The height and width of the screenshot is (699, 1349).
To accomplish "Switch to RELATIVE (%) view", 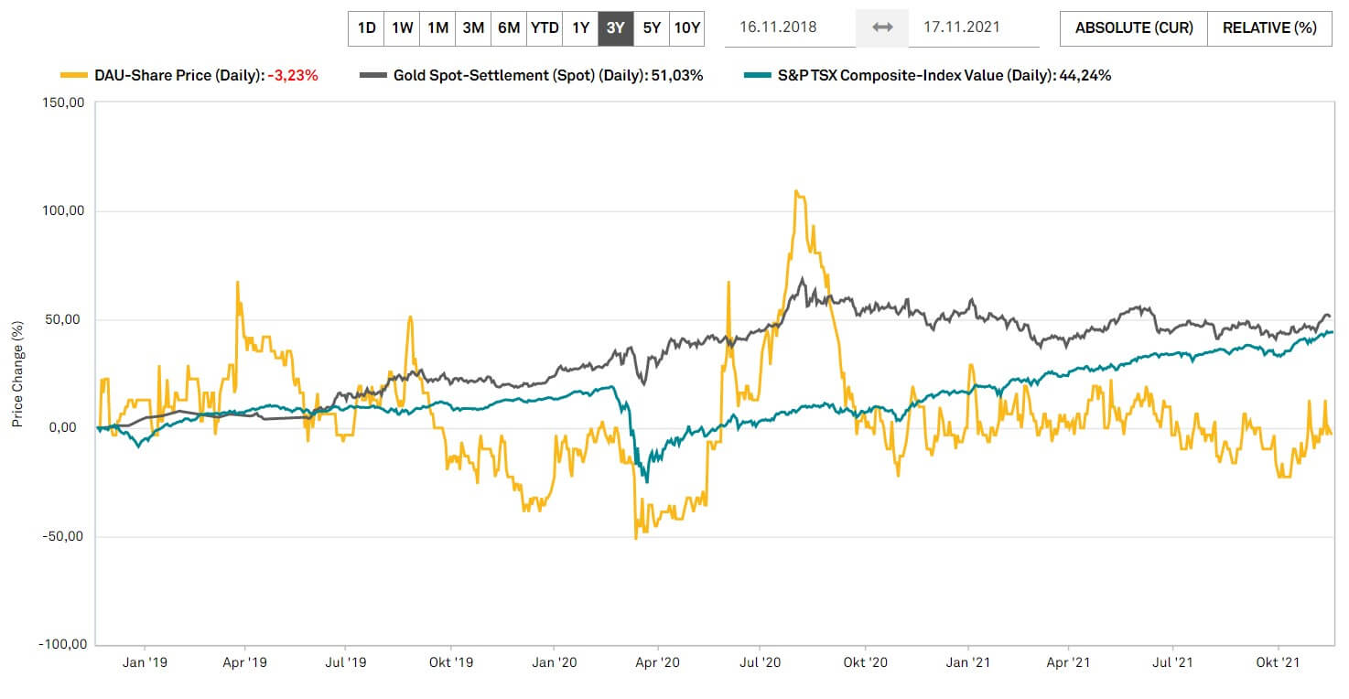I will (1269, 27).
